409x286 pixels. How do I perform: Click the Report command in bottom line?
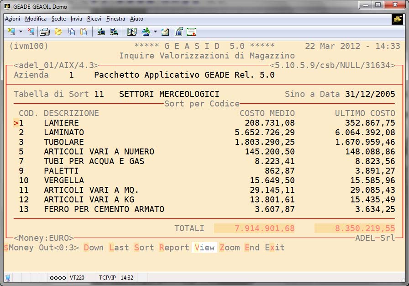coord(174,248)
